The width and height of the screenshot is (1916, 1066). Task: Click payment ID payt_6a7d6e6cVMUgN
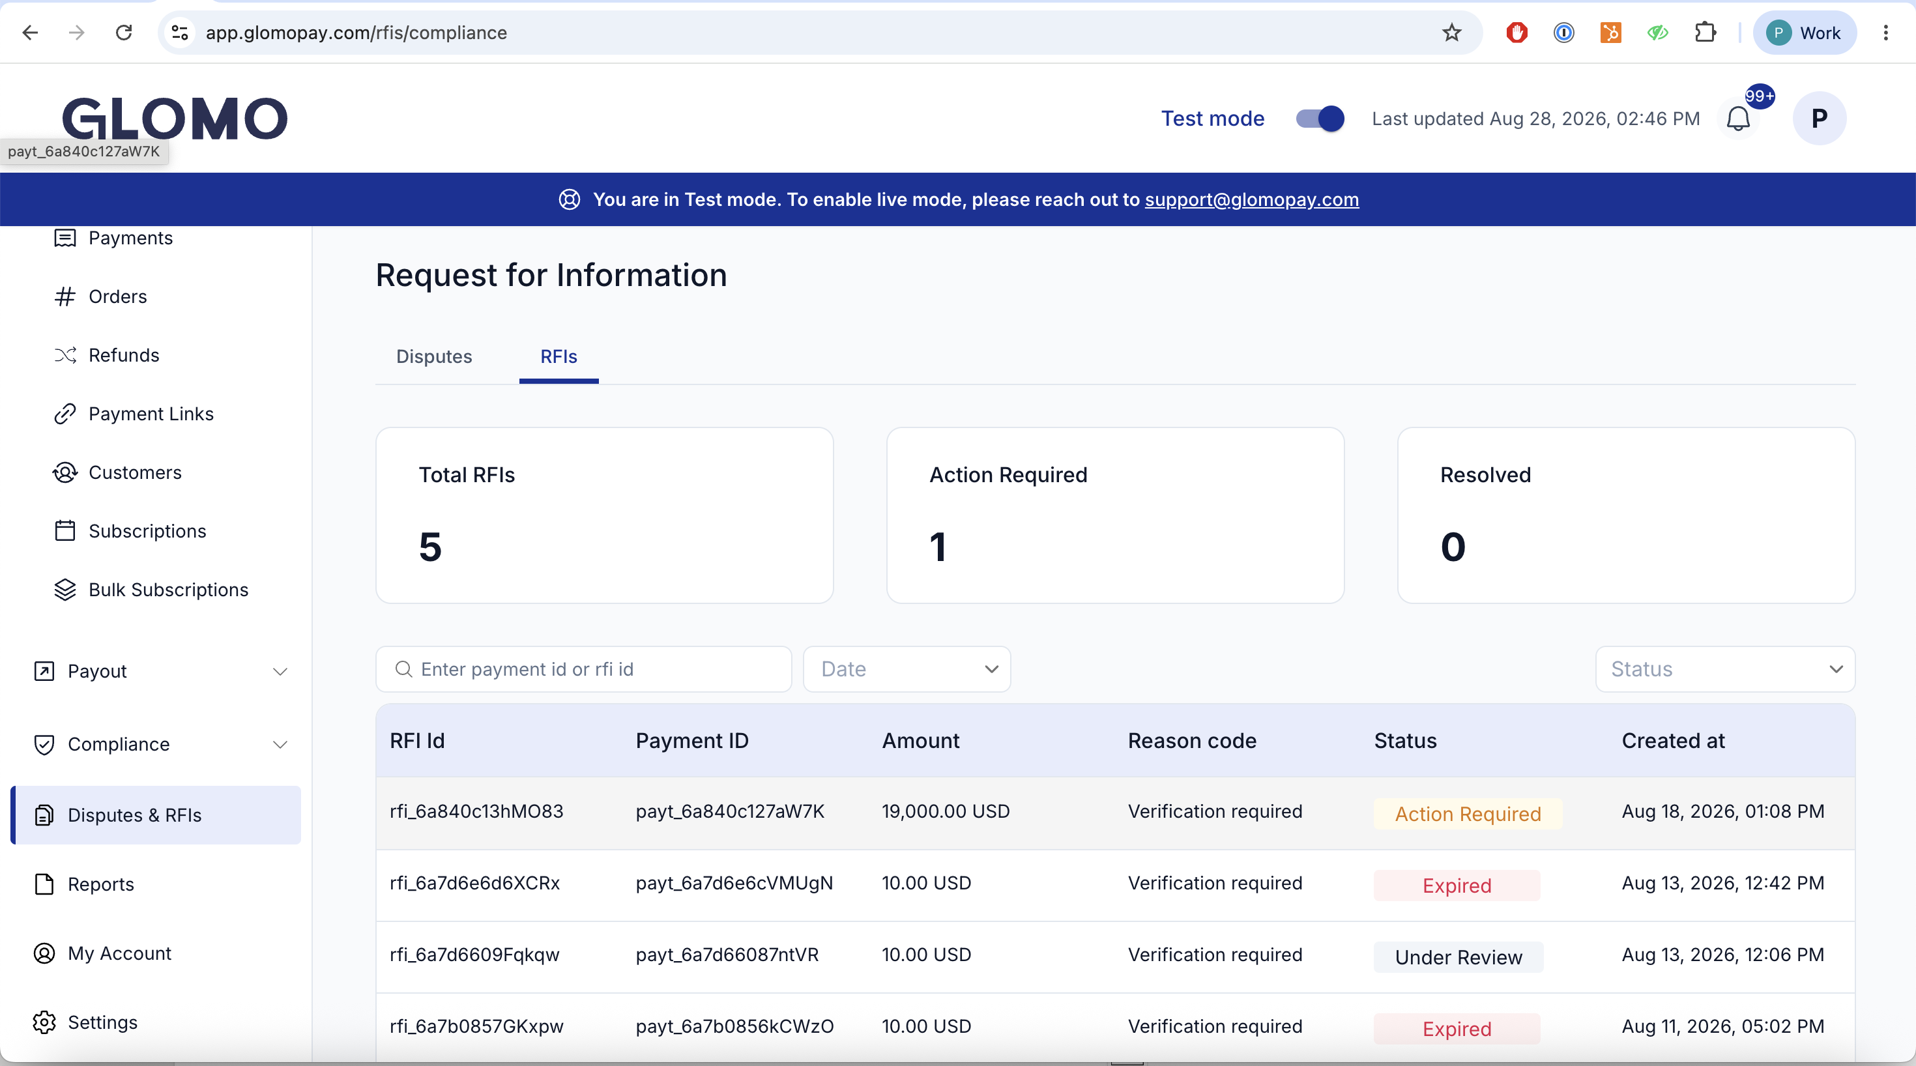[x=735, y=884]
